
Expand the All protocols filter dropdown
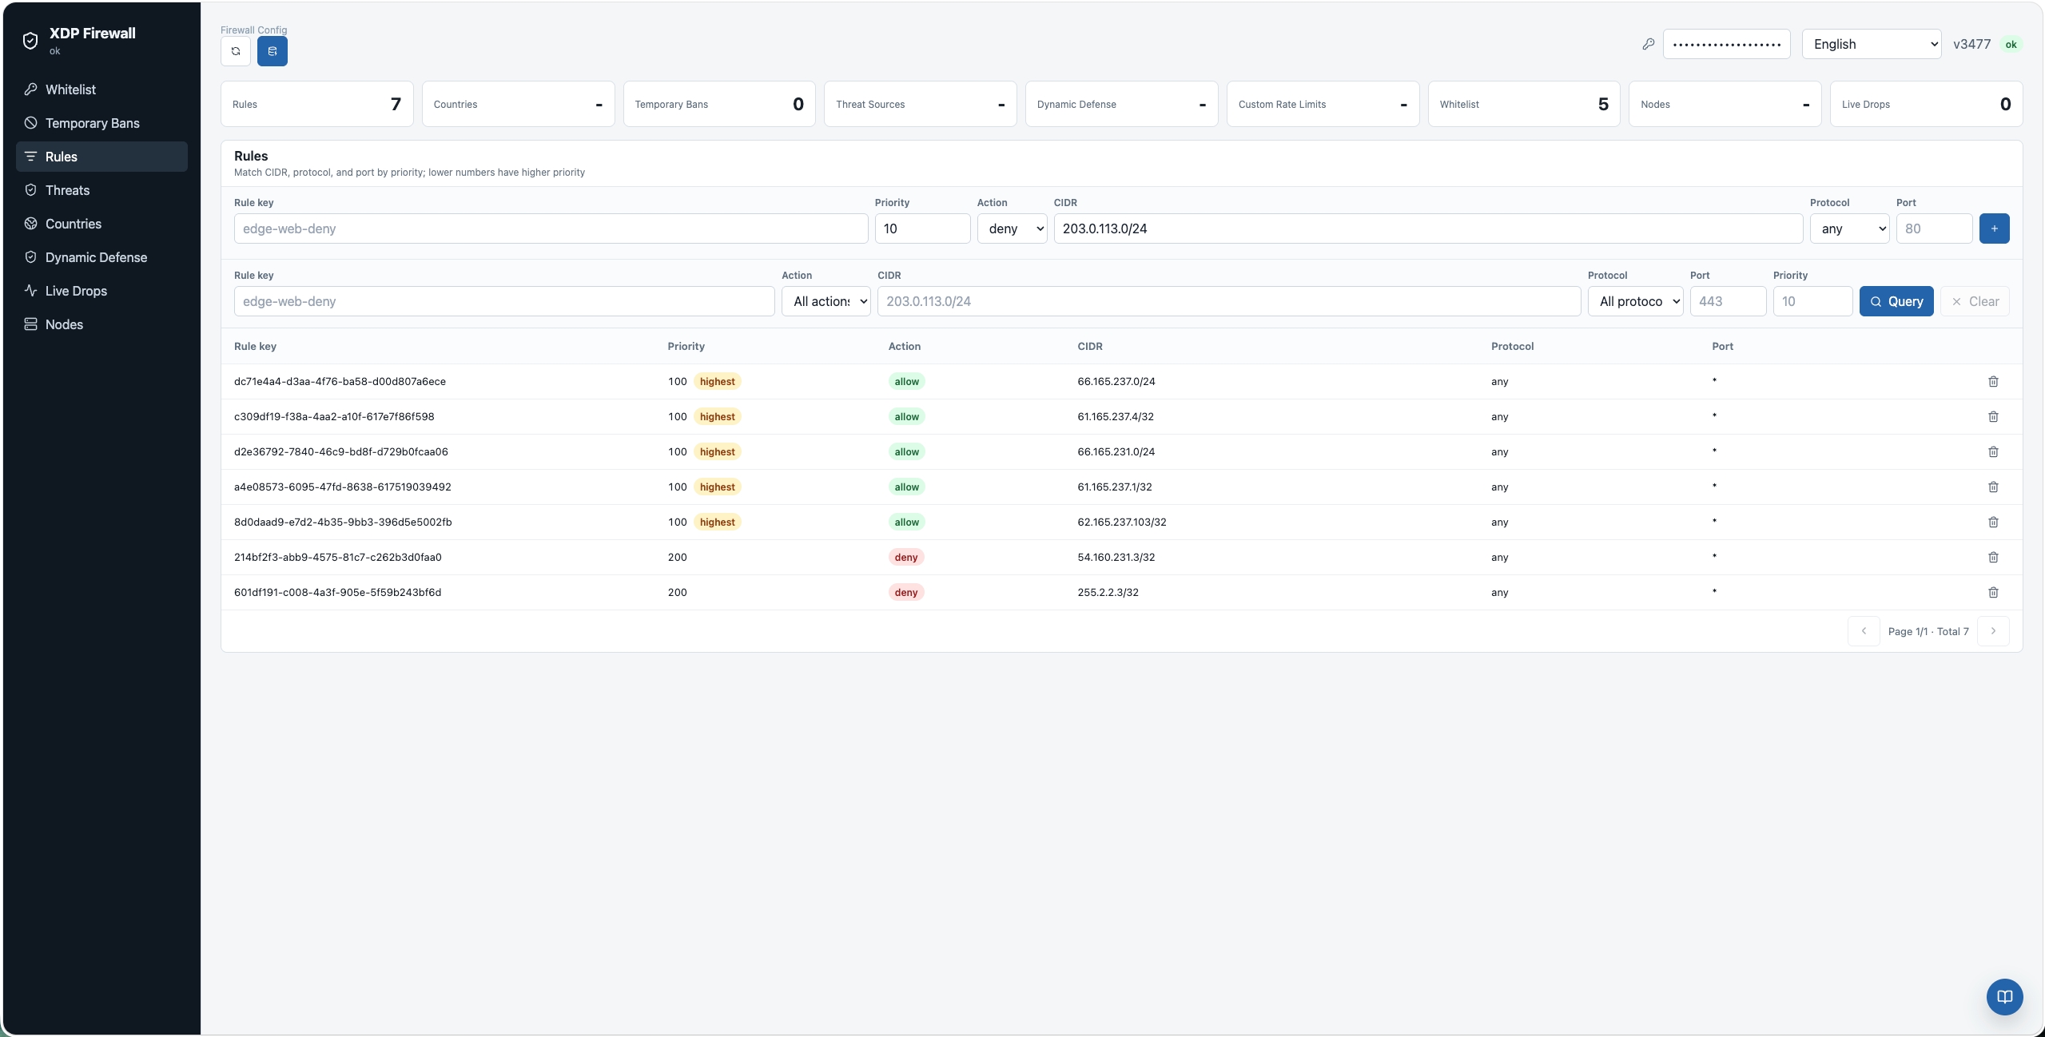click(x=1635, y=301)
